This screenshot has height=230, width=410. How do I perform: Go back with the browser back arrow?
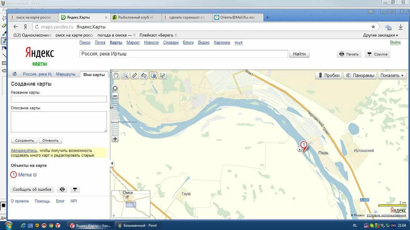pyautogui.click(x=15, y=27)
